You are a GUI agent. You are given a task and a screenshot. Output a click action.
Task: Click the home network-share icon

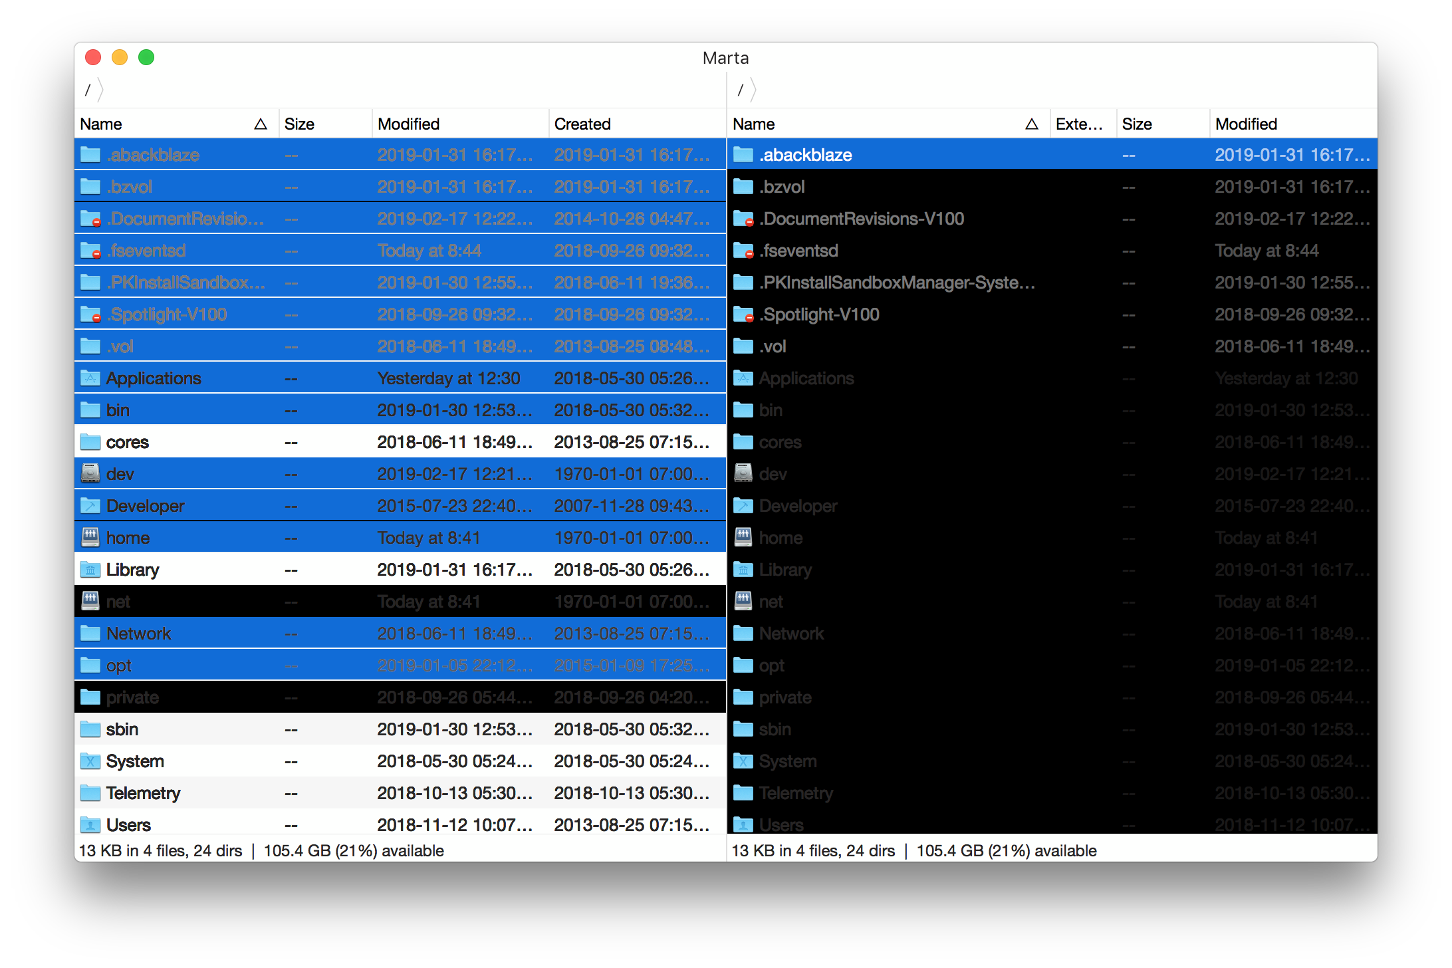(90, 537)
